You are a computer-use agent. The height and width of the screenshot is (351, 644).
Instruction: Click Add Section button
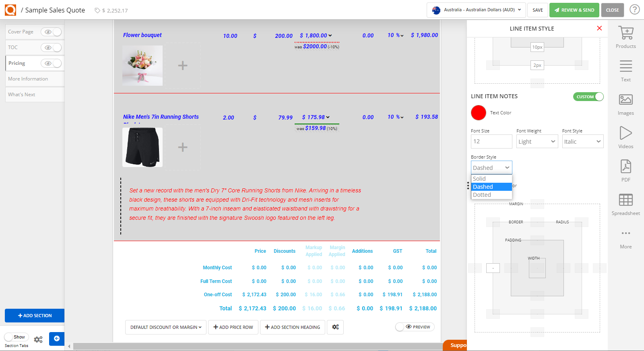35,316
